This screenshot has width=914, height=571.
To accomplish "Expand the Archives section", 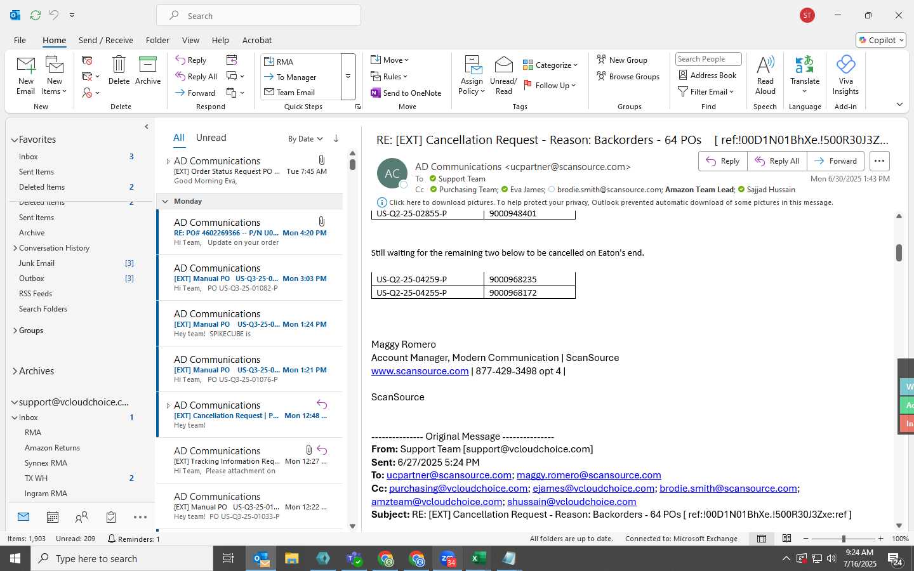I will click(15, 371).
